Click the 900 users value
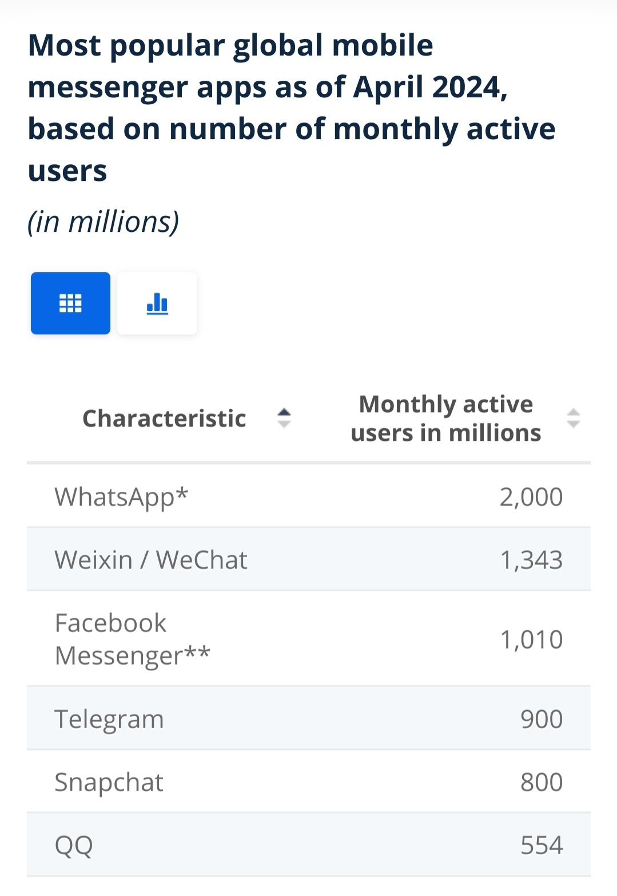 pos(542,719)
